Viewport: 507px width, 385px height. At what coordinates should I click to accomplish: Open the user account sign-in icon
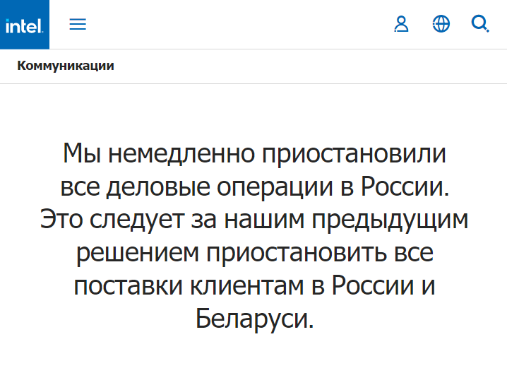pyautogui.click(x=401, y=25)
